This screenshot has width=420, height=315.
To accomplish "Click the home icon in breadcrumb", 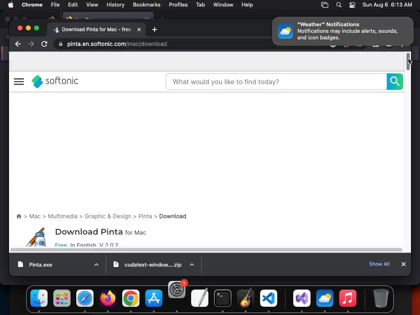I will tap(19, 216).
